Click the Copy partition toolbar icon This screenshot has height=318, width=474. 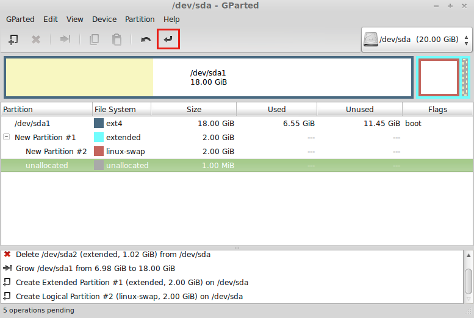[x=94, y=40]
